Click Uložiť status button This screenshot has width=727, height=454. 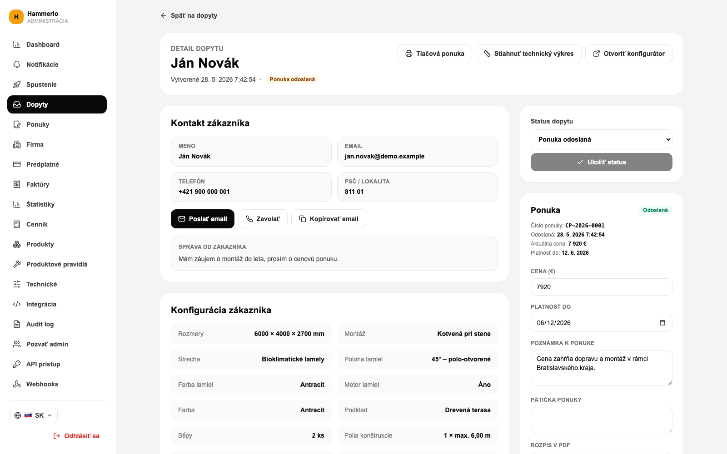pos(602,162)
